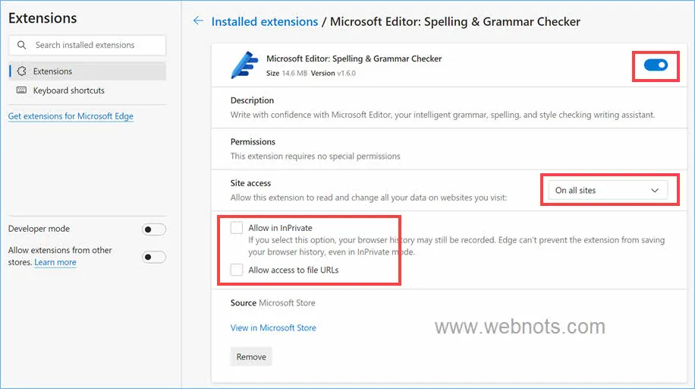
Task: Click the Size 14.6 MB text
Action: coord(286,73)
